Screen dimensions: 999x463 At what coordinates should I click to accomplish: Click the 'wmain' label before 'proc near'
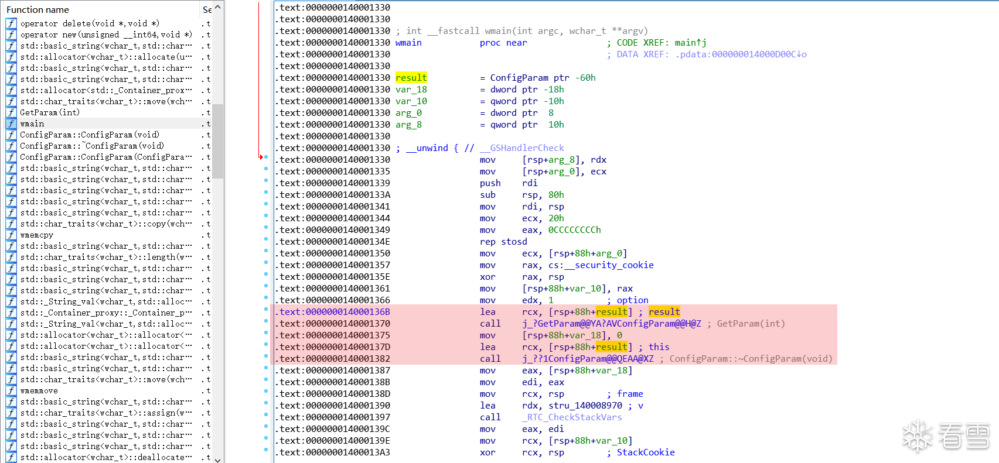(408, 43)
